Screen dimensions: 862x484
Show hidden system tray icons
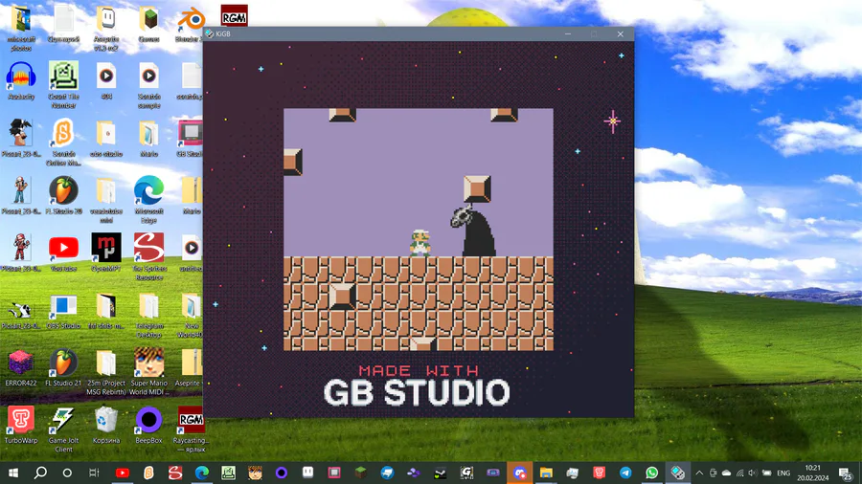[x=699, y=473]
